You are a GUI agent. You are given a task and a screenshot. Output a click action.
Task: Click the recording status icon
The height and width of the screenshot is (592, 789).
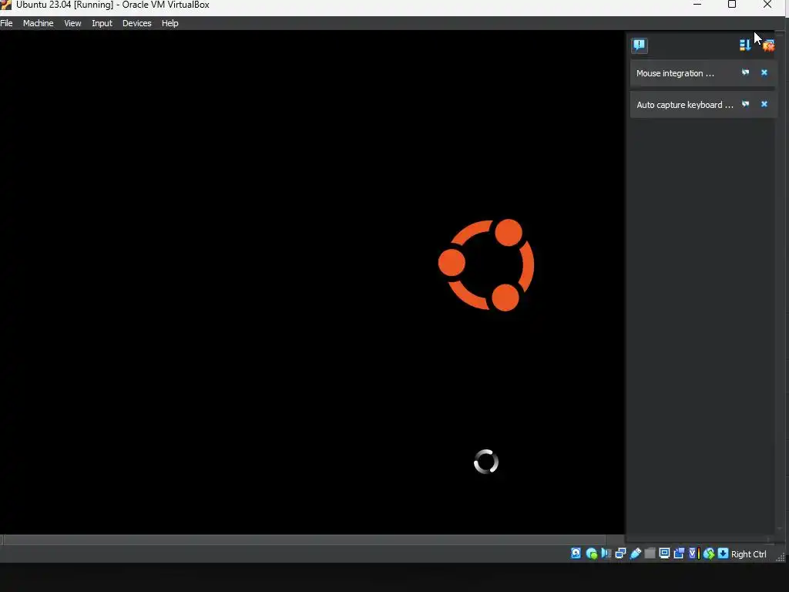click(679, 553)
